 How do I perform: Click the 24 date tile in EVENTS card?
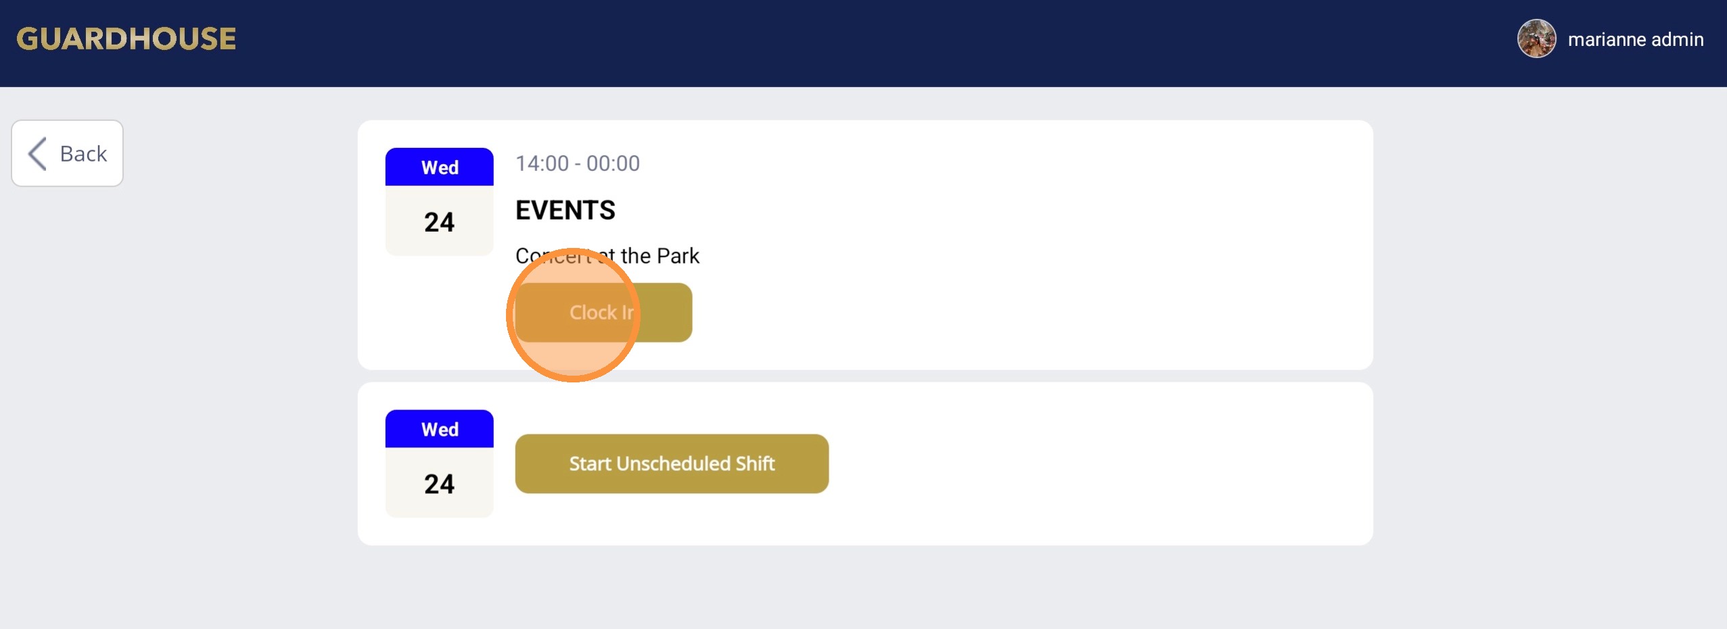tap(439, 222)
